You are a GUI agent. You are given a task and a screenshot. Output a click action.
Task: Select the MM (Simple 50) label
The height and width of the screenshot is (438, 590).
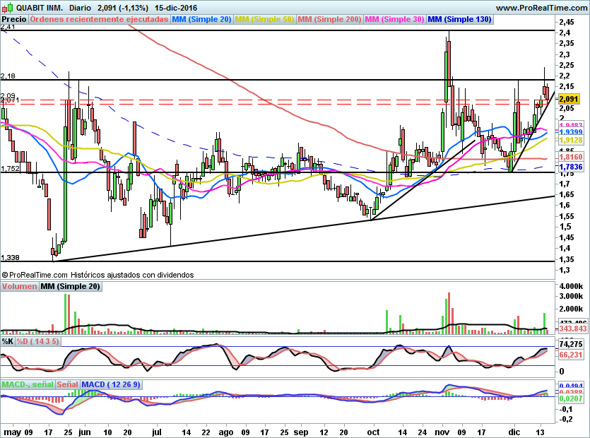[x=264, y=19]
